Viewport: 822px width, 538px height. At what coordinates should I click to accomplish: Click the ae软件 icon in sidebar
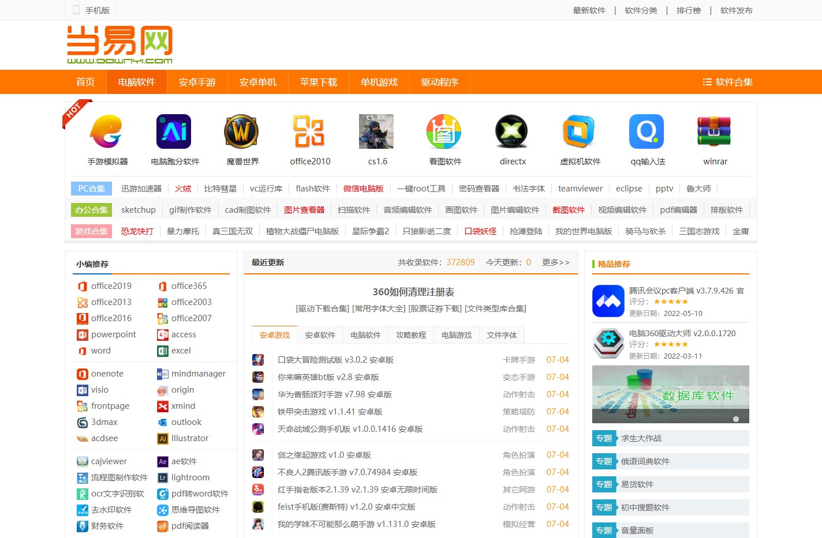click(163, 461)
